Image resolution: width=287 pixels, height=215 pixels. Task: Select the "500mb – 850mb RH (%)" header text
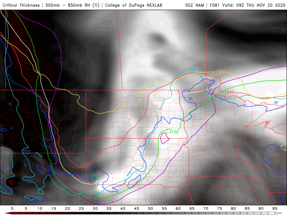point(72,5)
